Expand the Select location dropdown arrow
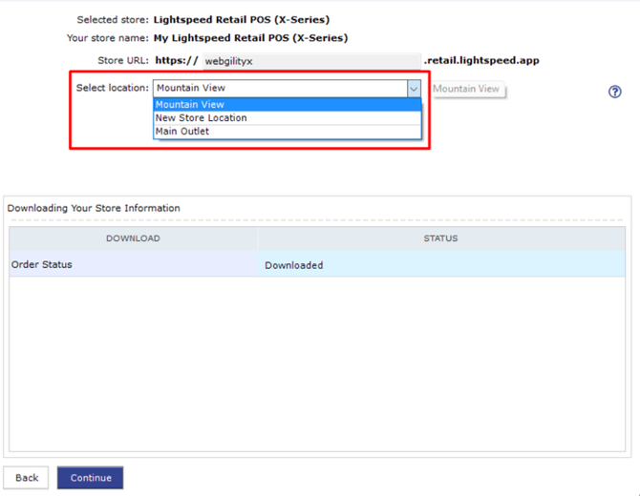Image resolution: width=640 pixels, height=496 pixels. (x=414, y=89)
